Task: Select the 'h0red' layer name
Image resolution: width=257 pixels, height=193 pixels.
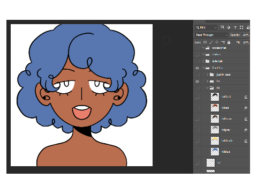Action: click(x=225, y=108)
